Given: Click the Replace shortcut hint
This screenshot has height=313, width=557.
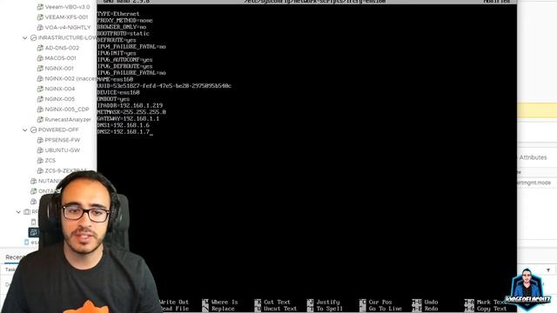Looking at the screenshot, I should (218, 309).
